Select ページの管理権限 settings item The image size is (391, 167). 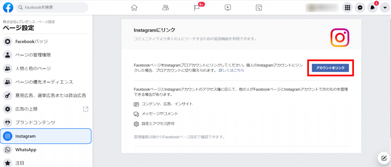click(x=46, y=55)
